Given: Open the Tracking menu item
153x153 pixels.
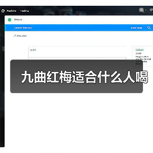Looking at the screenshot, I should tap(24, 11).
